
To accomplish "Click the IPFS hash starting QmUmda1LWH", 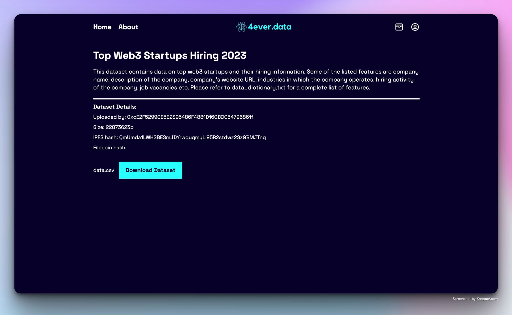I will tap(192, 137).
